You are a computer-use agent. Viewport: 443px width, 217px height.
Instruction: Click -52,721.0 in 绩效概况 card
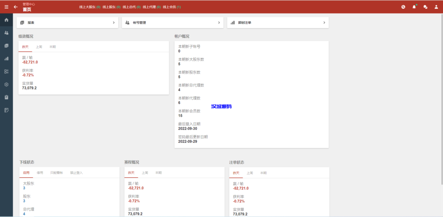click(30, 62)
